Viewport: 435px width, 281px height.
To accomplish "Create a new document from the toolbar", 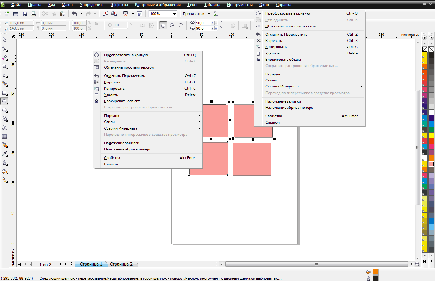I will click(x=7, y=14).
